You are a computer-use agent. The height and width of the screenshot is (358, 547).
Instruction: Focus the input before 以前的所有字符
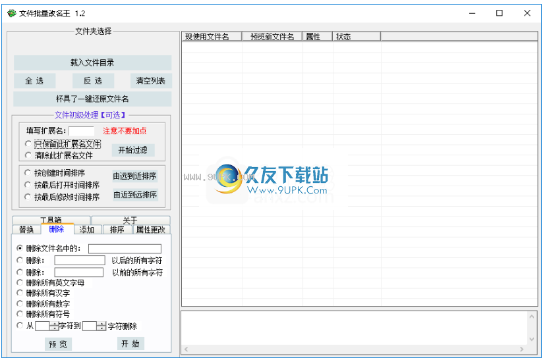(x=79, y=272)
